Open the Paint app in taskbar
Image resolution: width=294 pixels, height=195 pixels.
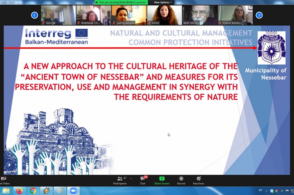[60, 191]
